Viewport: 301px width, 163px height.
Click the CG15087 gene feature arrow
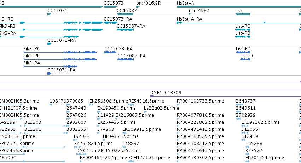click(x=125, y=14)
